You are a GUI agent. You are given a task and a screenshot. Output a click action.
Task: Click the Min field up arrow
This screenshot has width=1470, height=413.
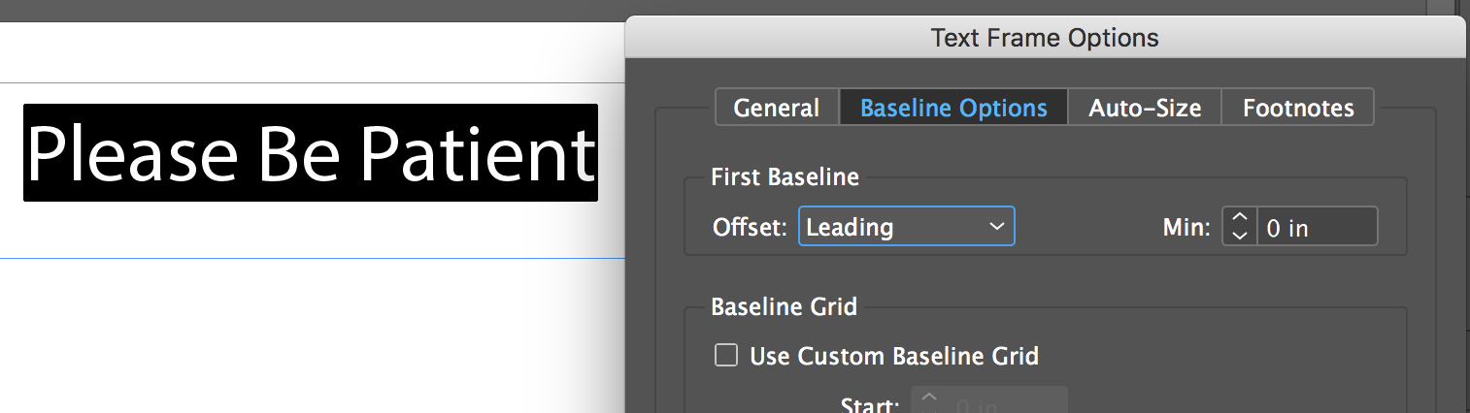(x=1239, y=218)
